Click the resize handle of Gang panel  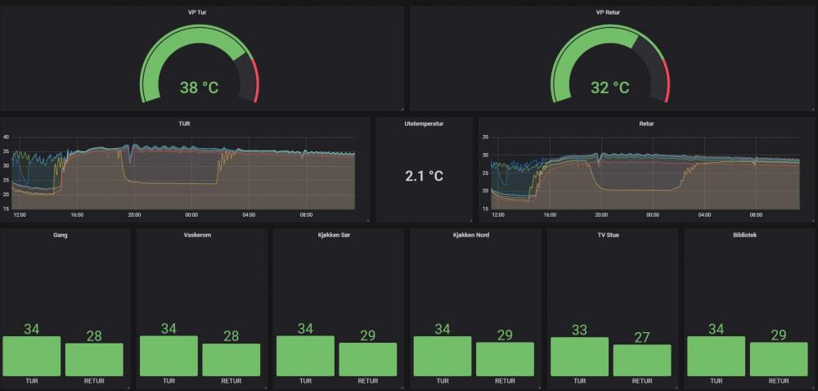tap(128, 385)
